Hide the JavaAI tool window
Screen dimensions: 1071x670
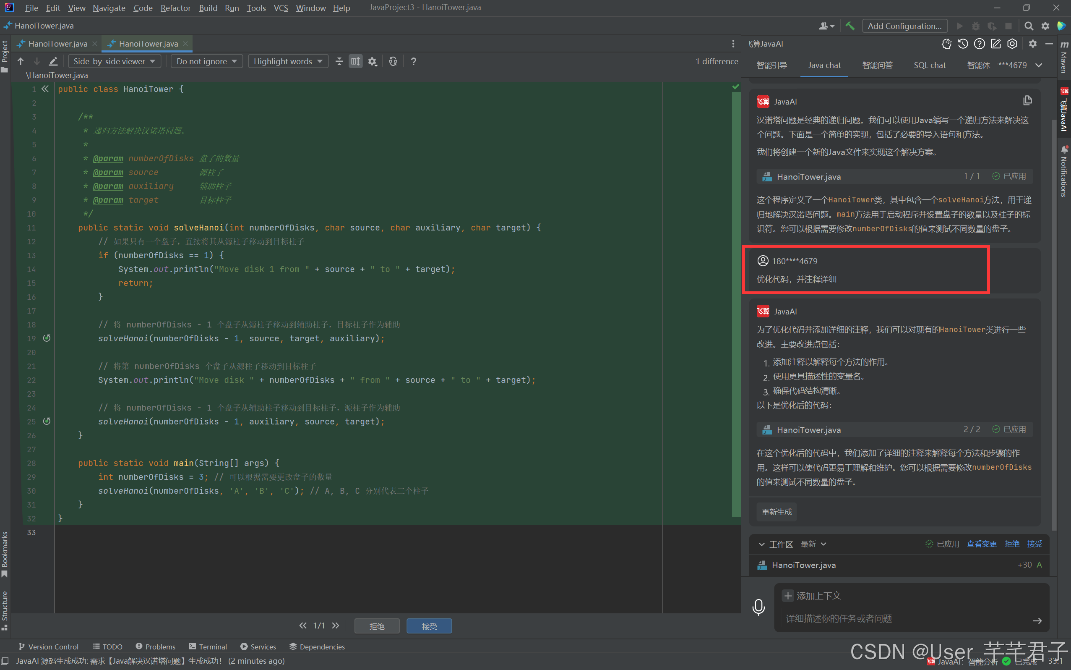tap(1049, 43)
